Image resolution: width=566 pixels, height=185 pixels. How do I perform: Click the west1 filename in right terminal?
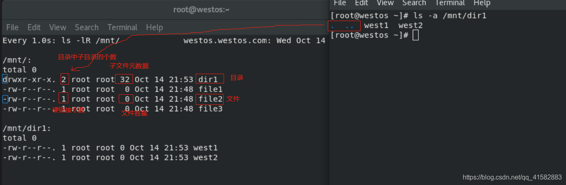376,26
